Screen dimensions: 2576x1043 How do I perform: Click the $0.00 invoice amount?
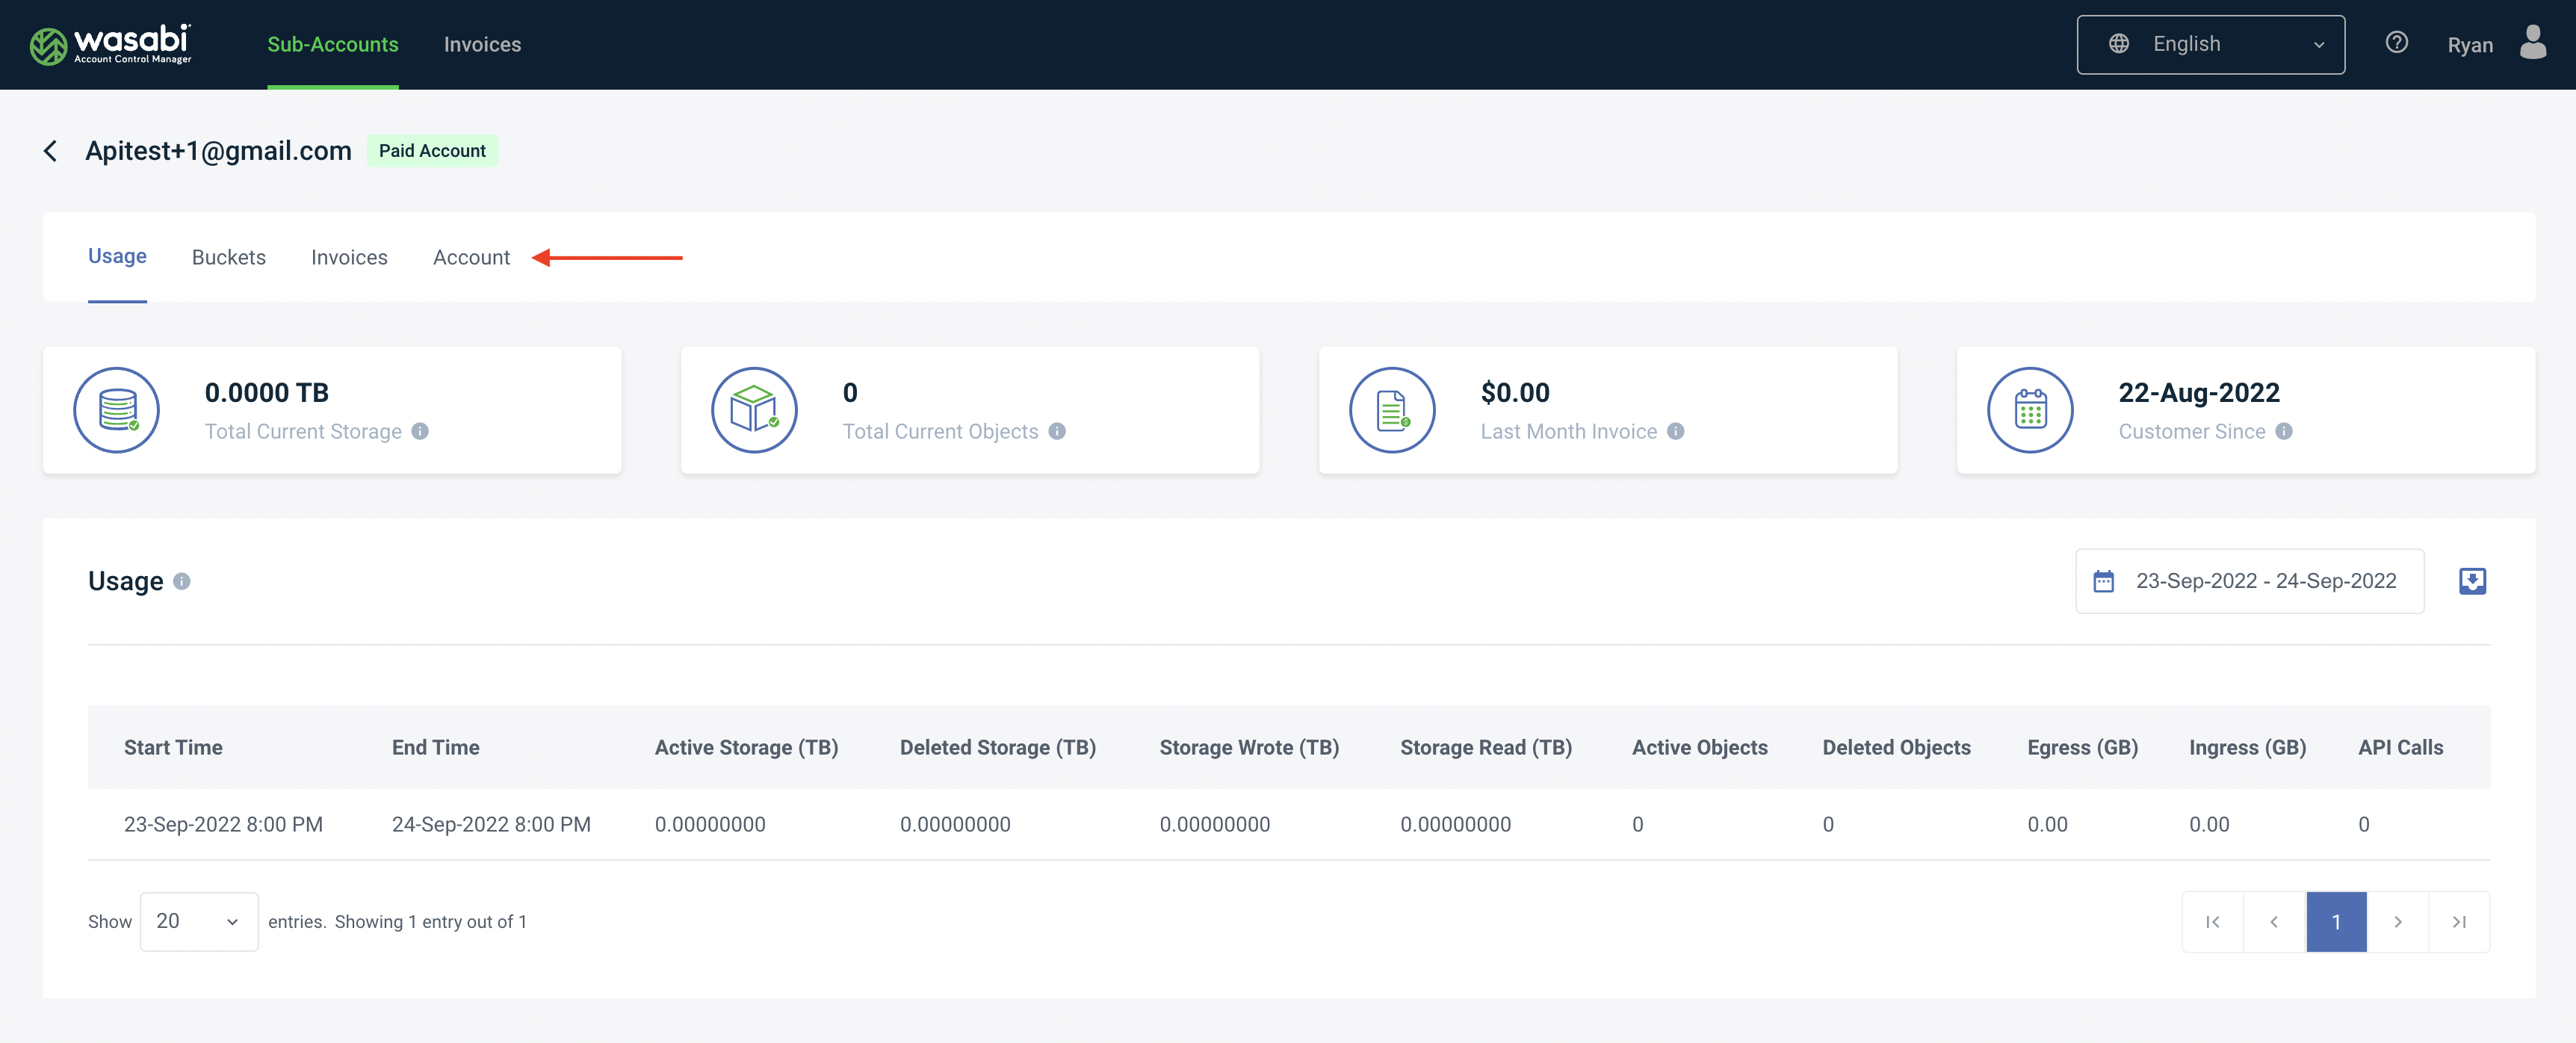point(1515,392)
